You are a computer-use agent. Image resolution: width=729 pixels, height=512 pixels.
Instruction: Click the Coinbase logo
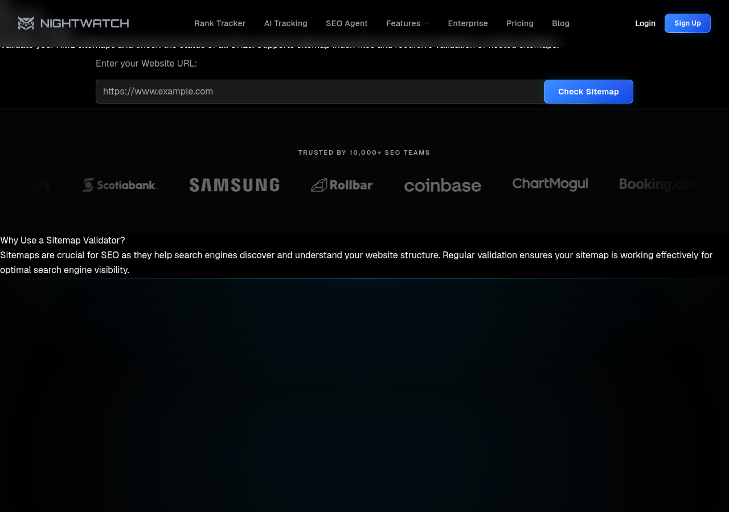[x=443, y=185]
